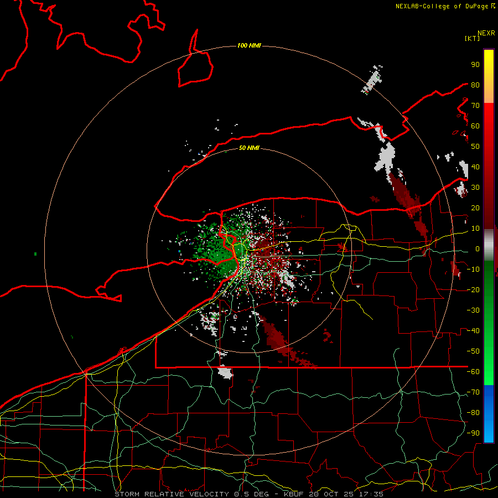Select the -10 scale label

(473, 269)
